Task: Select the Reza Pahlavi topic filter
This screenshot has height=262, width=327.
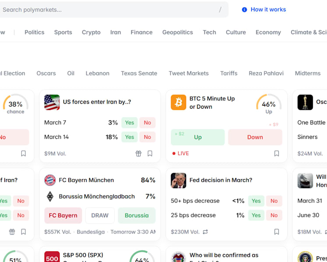Action: tap(266, 74)
